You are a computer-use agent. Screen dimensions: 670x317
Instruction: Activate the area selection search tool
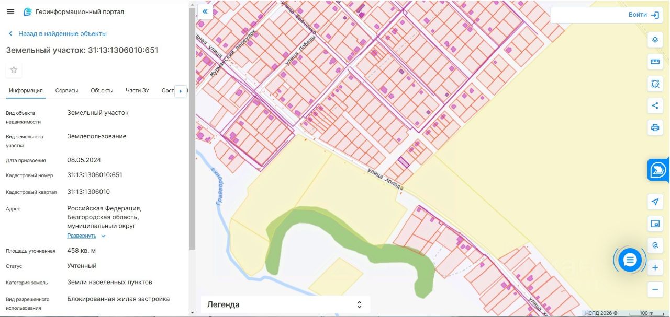(655, 84)
